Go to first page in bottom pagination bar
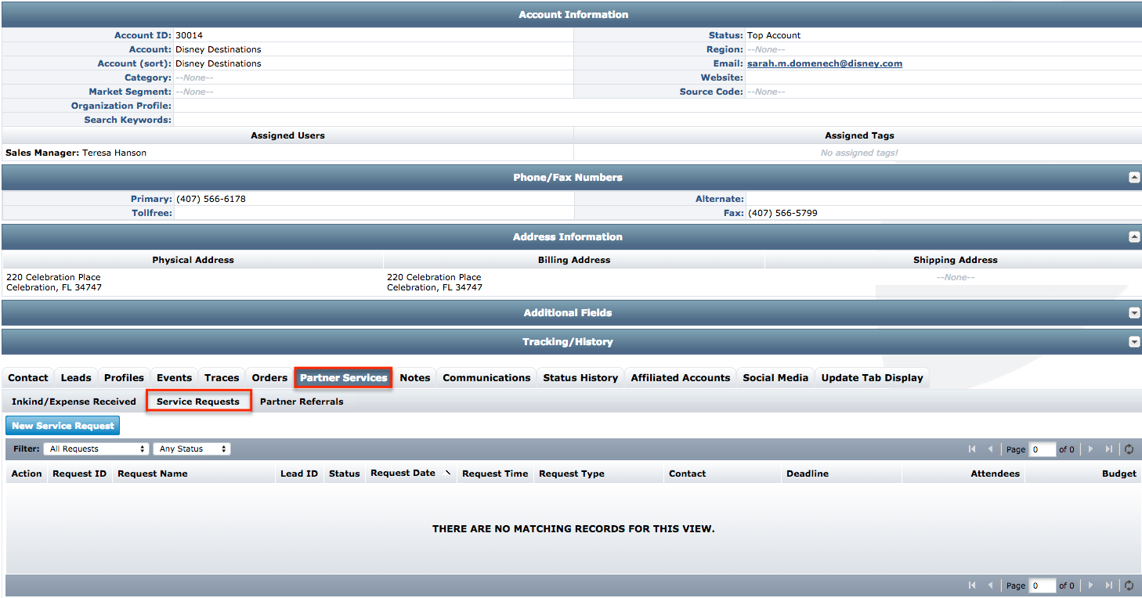The width and height of the screenshot is (1142, 598). (972, 585)
